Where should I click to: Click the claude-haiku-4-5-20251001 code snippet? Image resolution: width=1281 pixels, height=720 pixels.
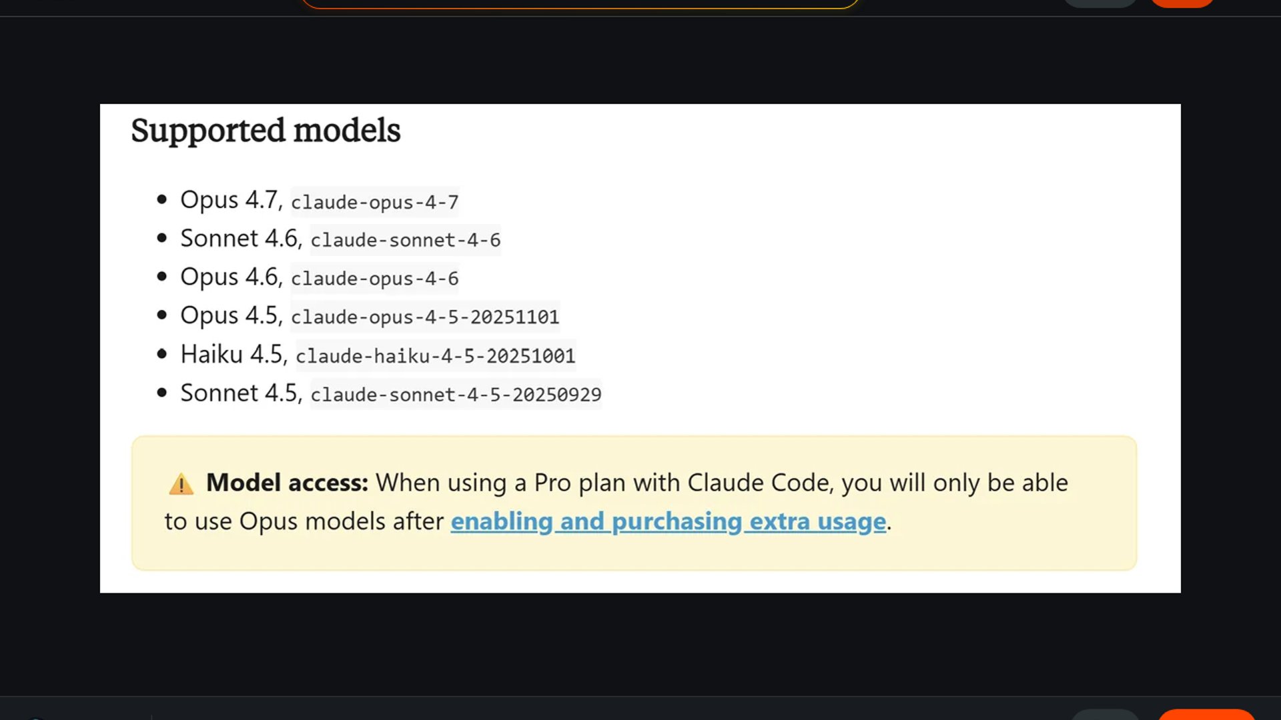click(x=435, y=356)
